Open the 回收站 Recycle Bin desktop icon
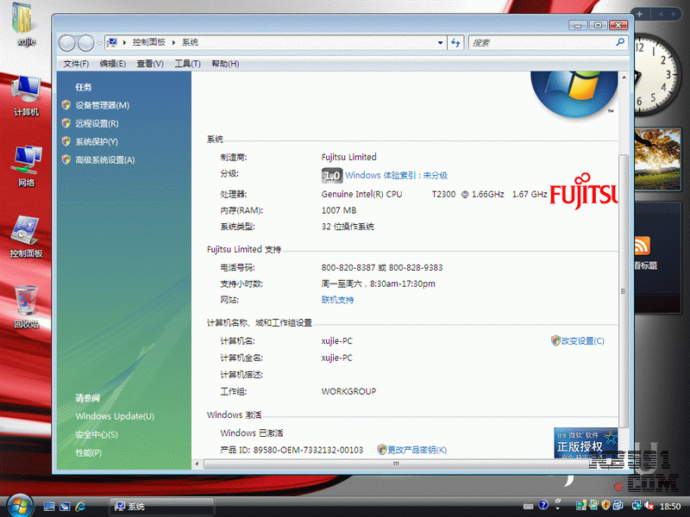This screenshot has height=517, width=690. click(x=26, y=304)
